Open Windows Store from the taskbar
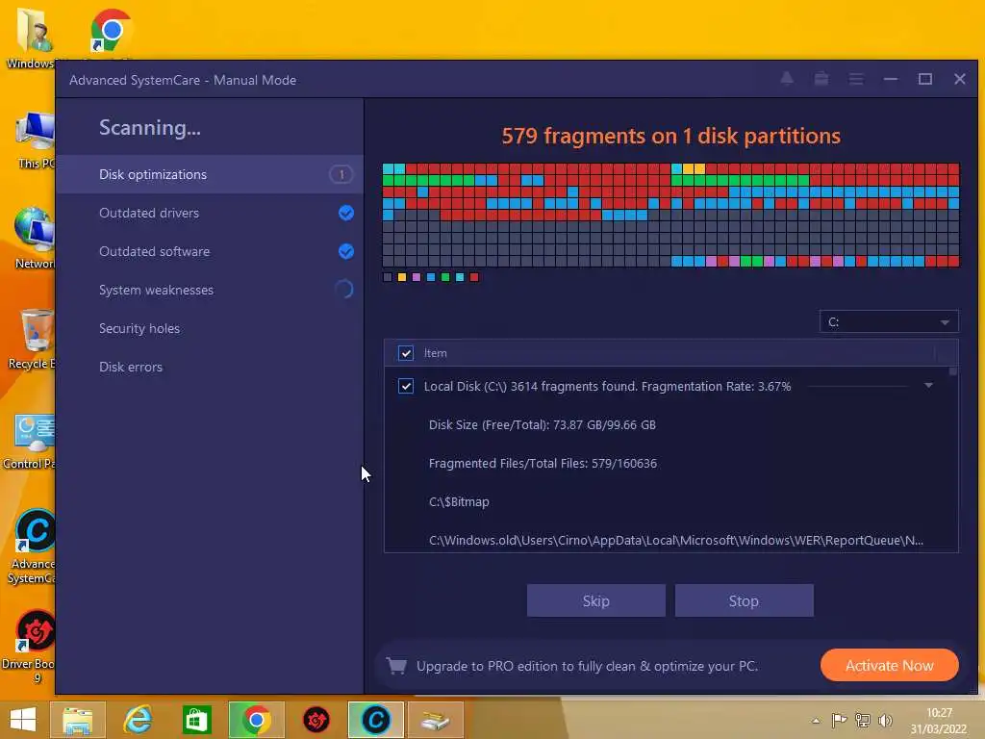This screenshot has height=739, width=985. point(196,720)
